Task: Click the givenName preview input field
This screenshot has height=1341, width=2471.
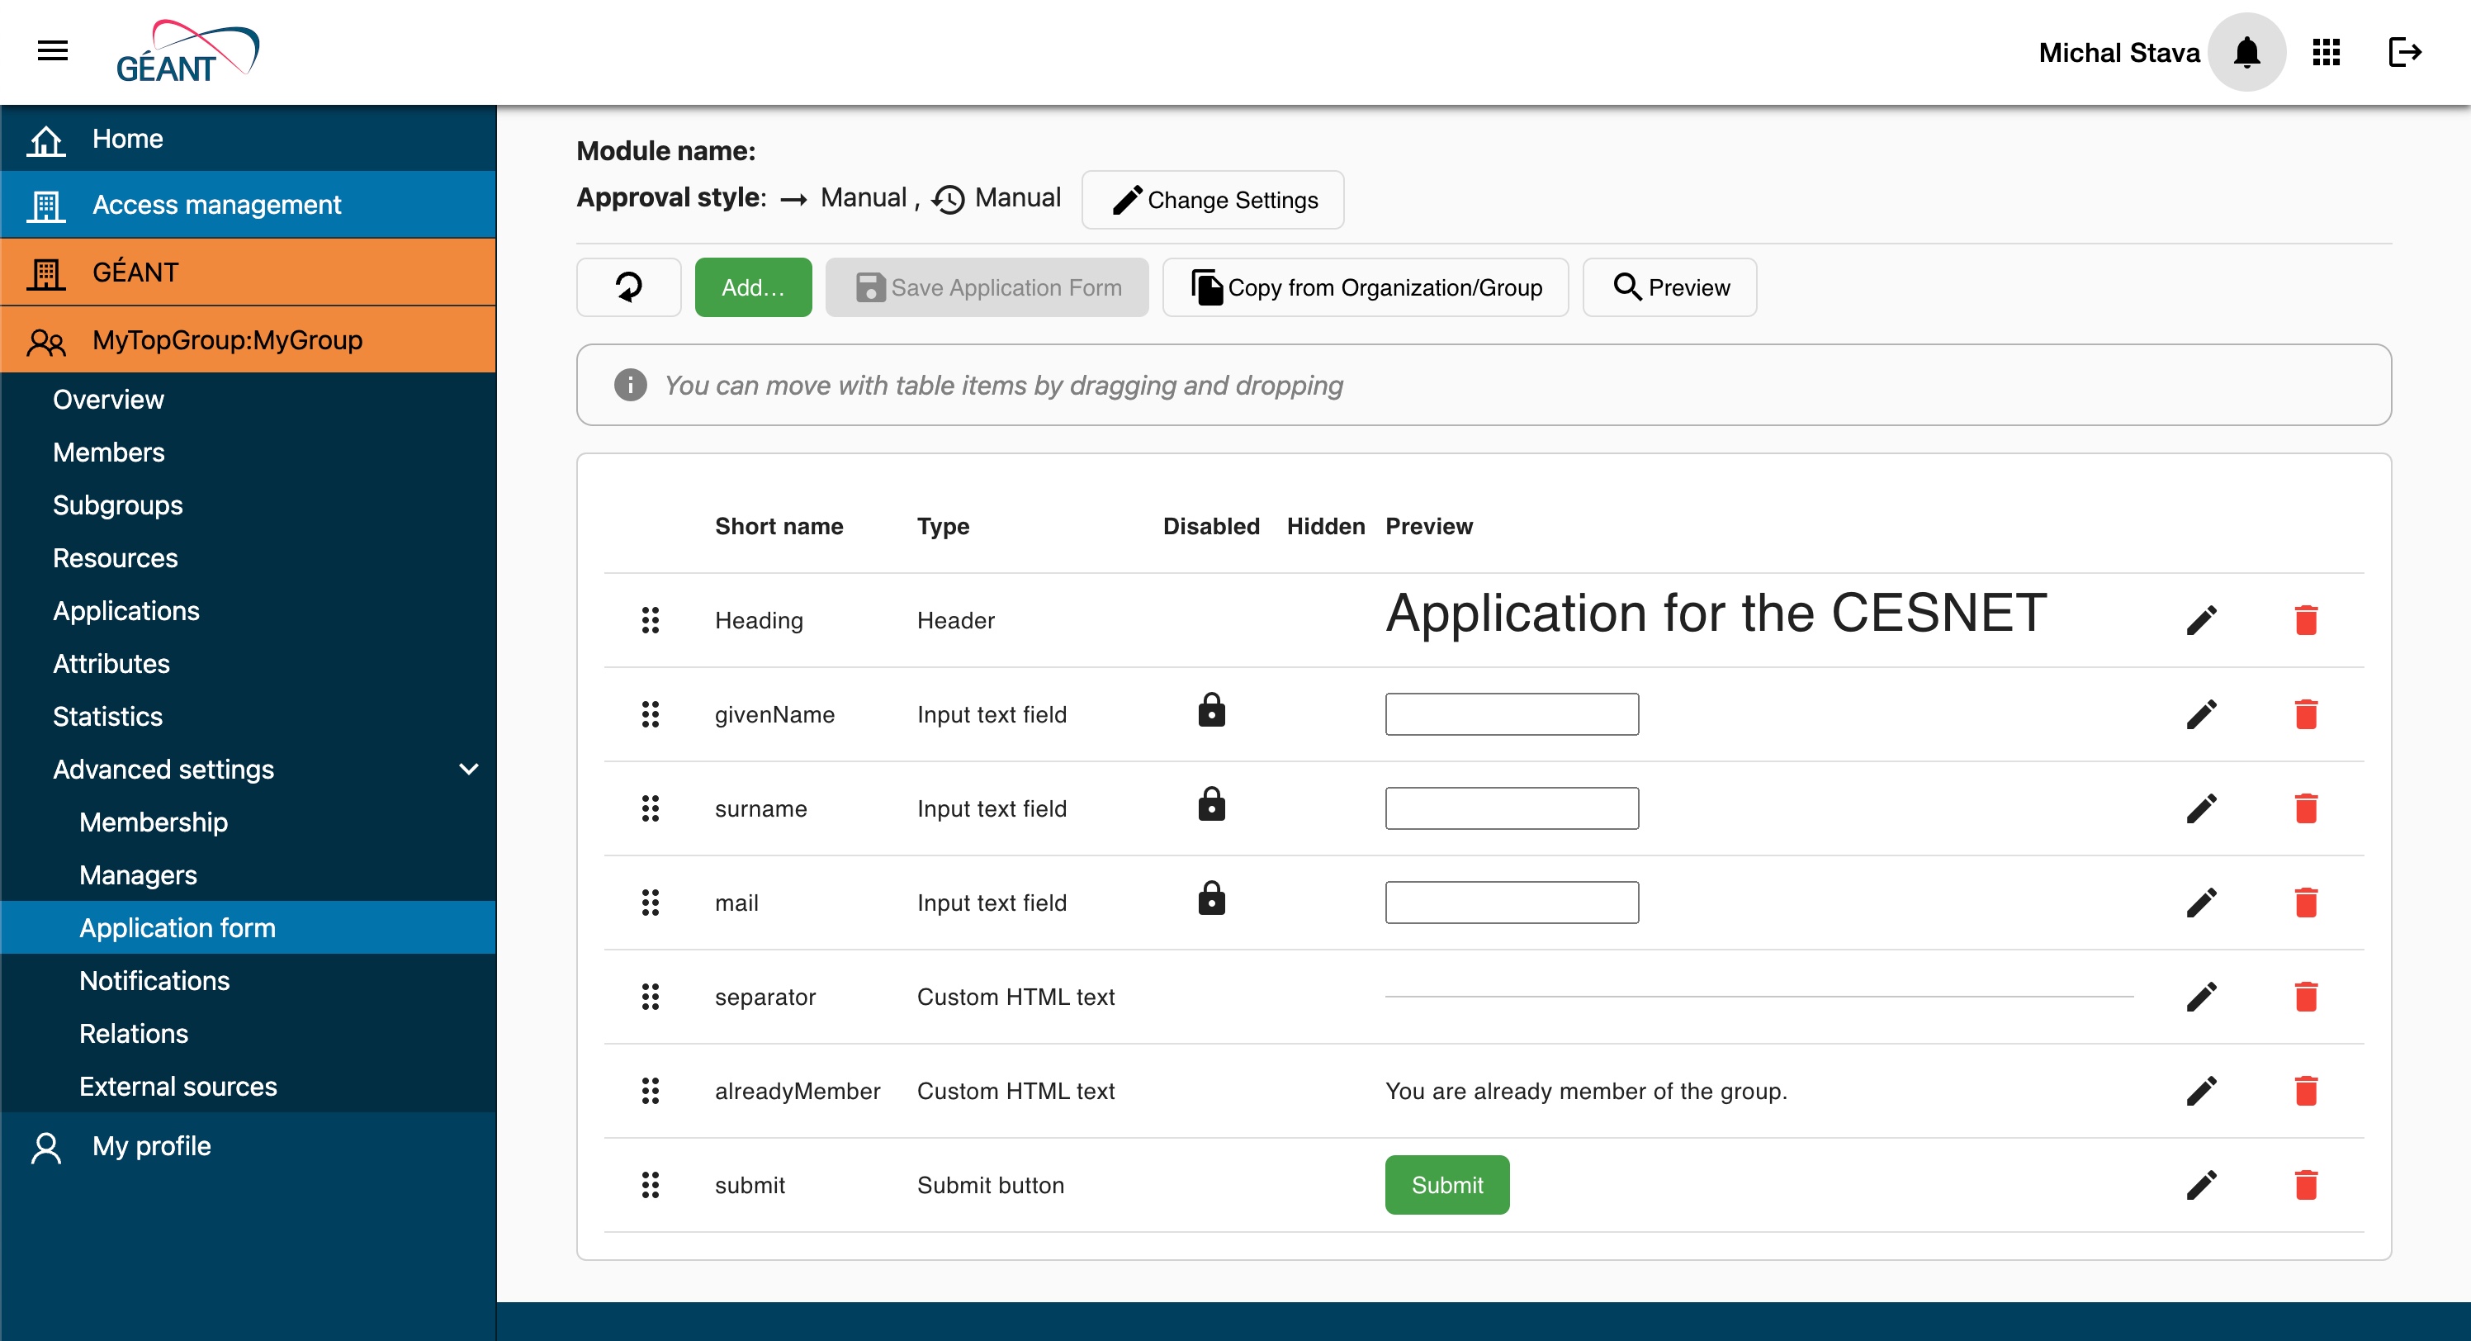Action: point(1512,713)
